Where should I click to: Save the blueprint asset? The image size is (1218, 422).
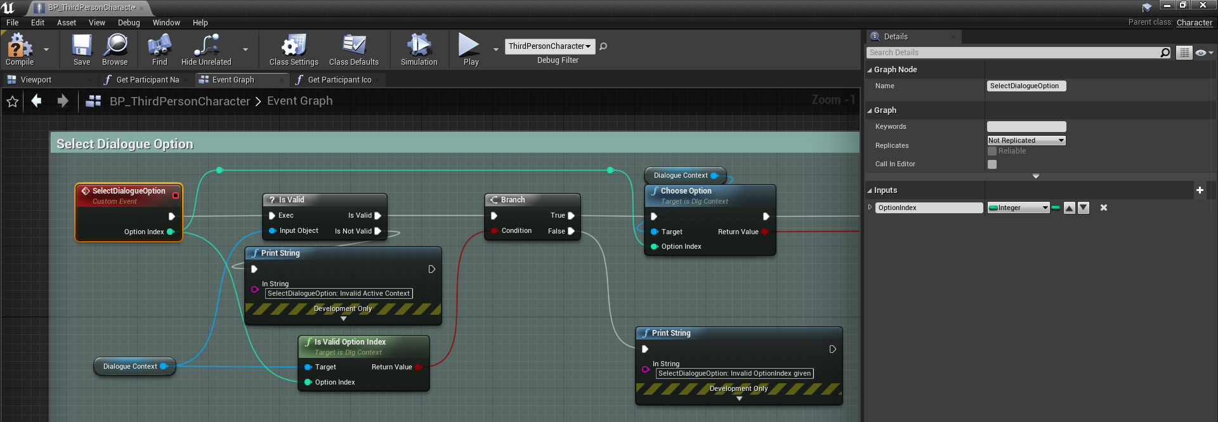[x=82, y=49]
